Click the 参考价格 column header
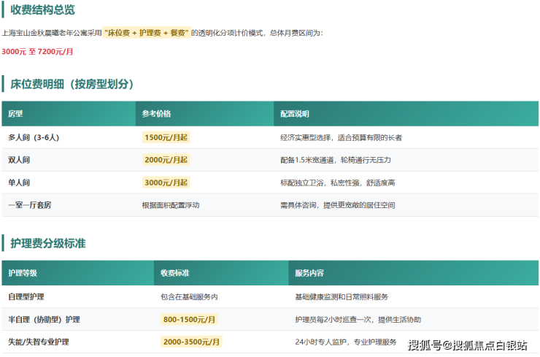 coord(156,114)
